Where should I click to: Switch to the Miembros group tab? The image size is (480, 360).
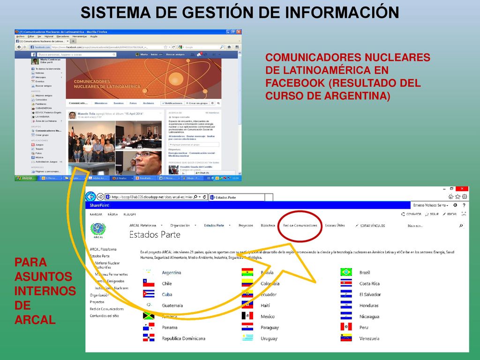101,103
